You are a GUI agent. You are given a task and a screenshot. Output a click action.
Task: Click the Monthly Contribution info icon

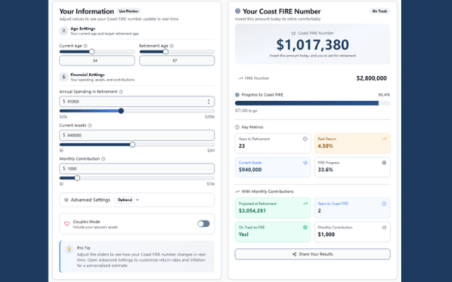click(103, 159)
